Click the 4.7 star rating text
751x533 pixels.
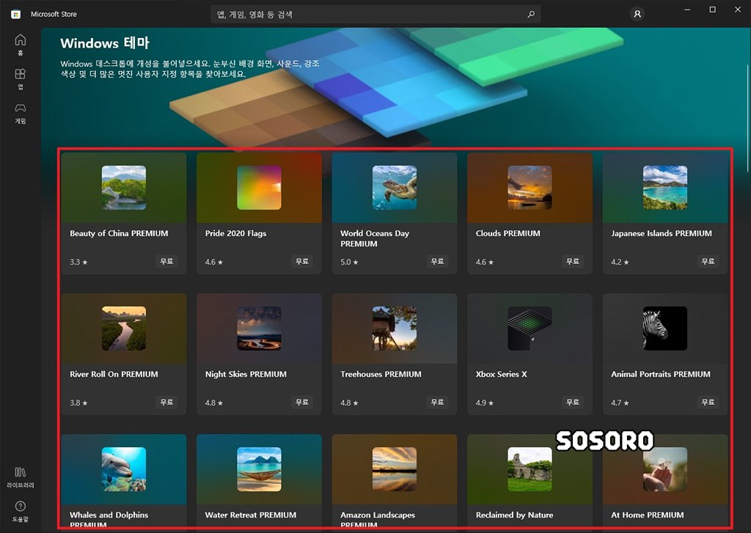click(620, 402)
